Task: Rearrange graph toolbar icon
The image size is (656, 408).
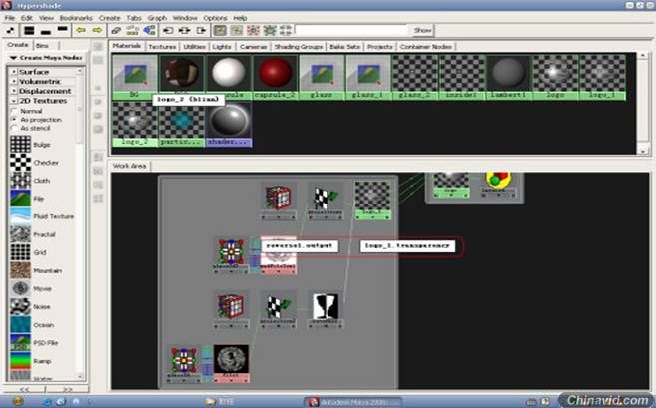Action: pos(132,30)
